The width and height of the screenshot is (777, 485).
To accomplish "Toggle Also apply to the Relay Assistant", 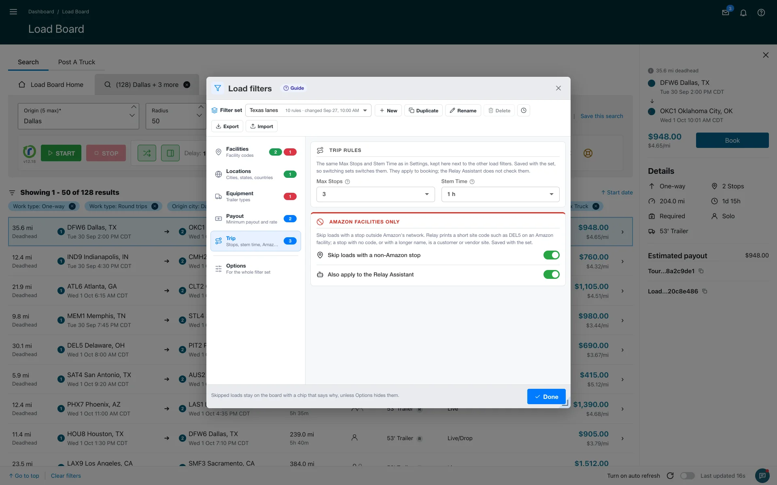I will click(x=551, y=274).
